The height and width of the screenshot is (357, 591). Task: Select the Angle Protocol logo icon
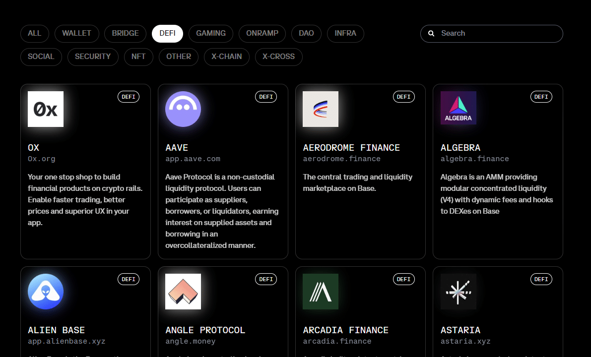pos(183,291)
